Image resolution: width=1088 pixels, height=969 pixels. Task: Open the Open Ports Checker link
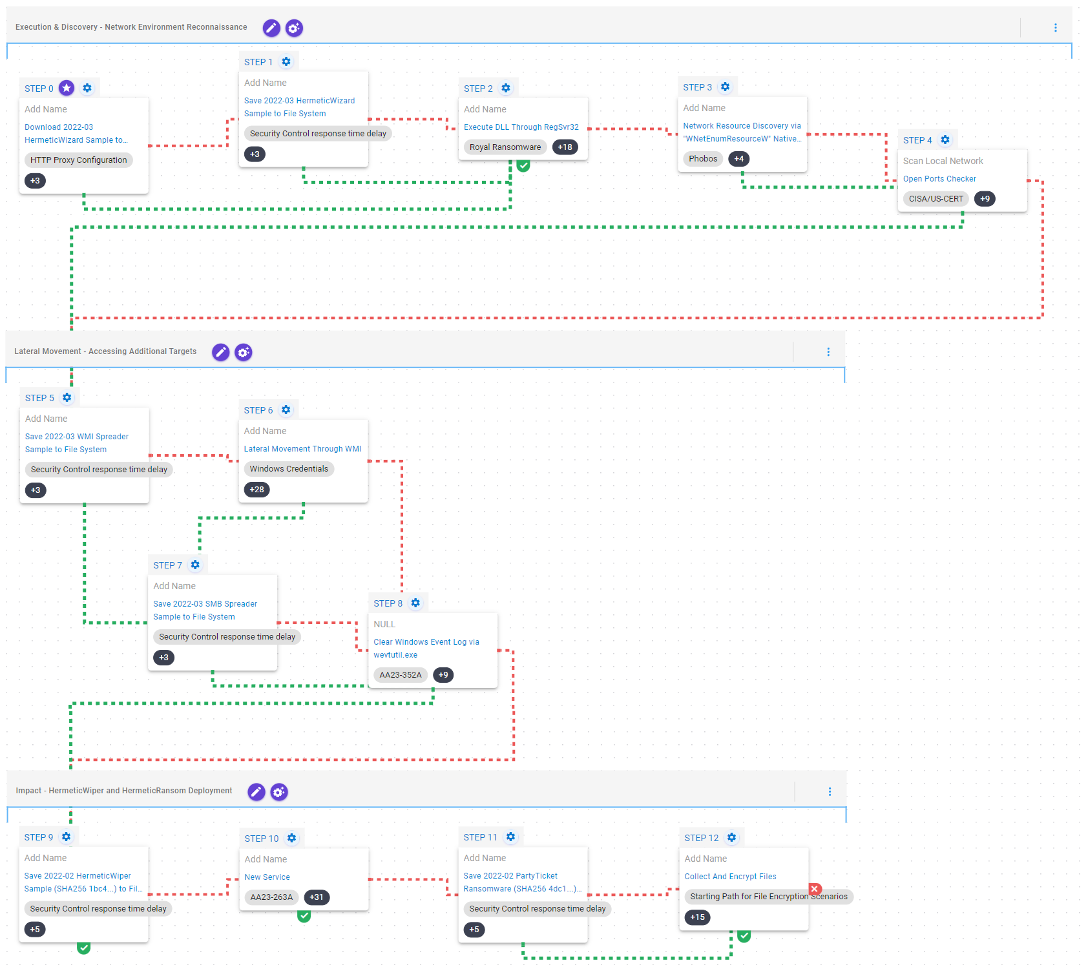coord(939,179)
